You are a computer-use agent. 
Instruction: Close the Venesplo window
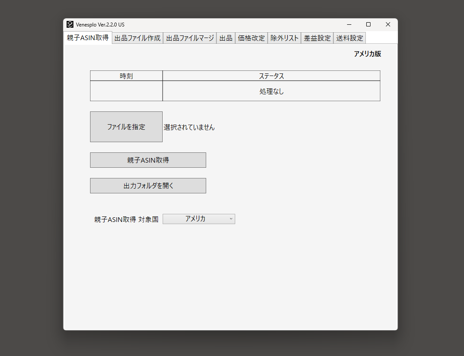[388, 25]
